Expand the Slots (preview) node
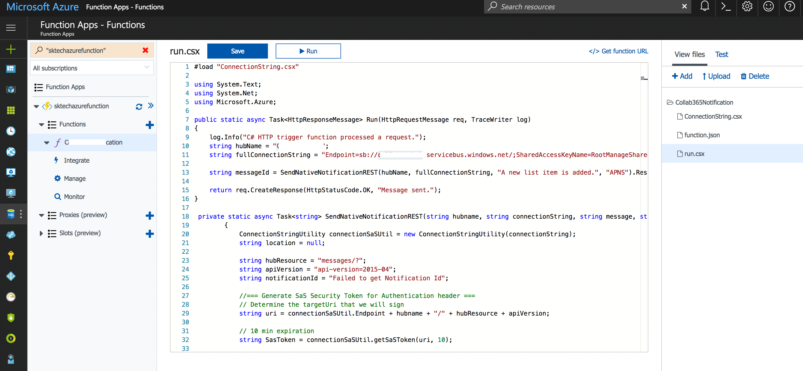803x371 pixels. click(41, 233)
